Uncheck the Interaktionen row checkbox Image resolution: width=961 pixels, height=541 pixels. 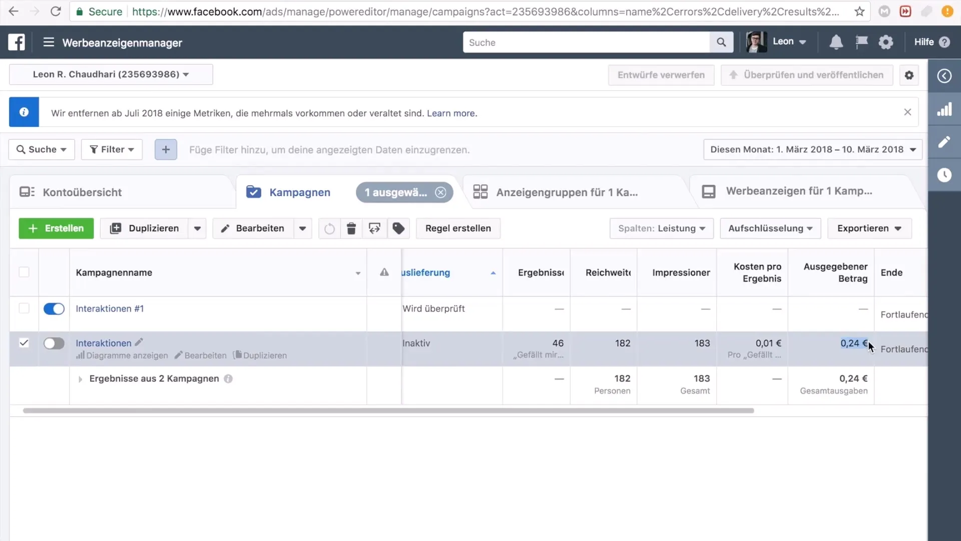pyautogui.click(x=24, y=343)
